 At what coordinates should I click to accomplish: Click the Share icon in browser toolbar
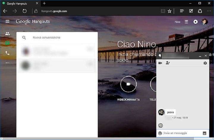pos(200,11)
